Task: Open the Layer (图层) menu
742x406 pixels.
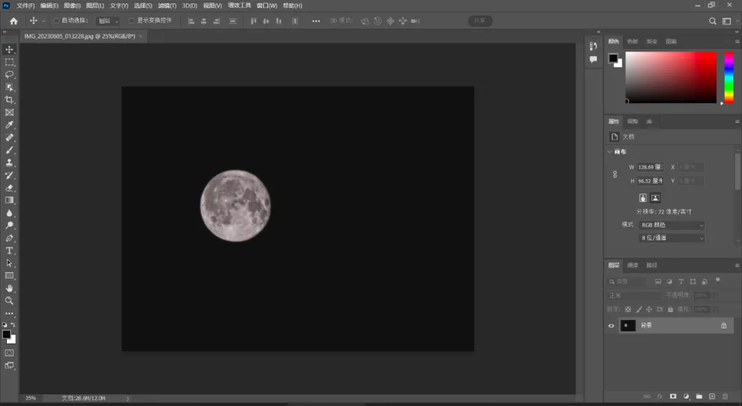Action: click(x=95, y=5)
